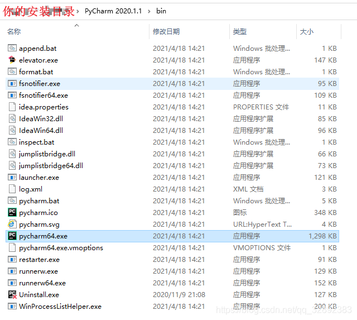Click the file name launcher.exe

[x=39, y=177]
